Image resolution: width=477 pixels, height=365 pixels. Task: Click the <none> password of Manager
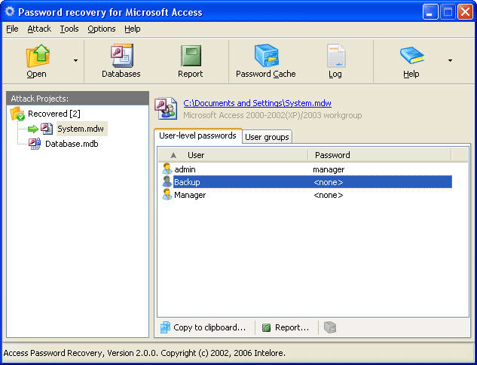pos(329,195)
